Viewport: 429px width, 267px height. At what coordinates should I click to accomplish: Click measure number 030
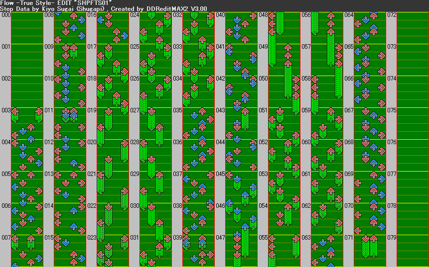coord(135,206)
